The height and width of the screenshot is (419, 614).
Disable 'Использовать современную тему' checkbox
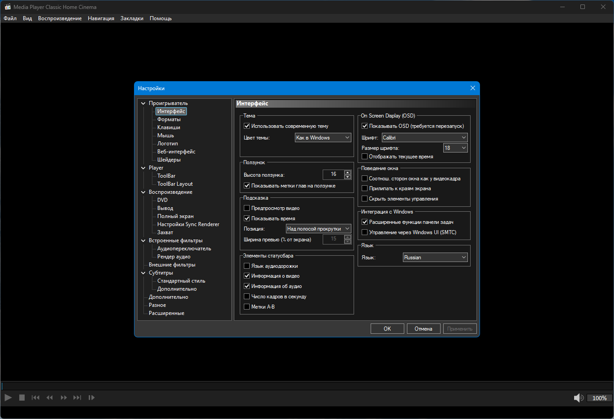[x=247, y=126]
